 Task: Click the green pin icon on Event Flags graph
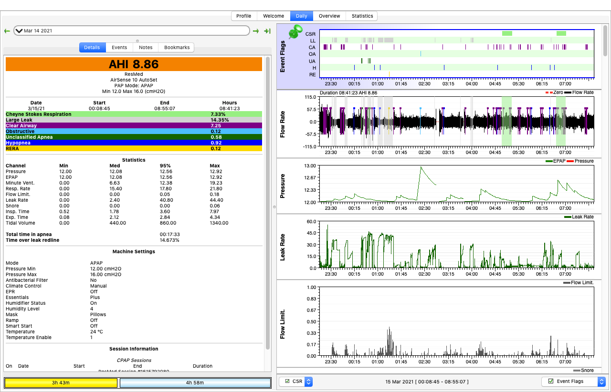(295, 32)
